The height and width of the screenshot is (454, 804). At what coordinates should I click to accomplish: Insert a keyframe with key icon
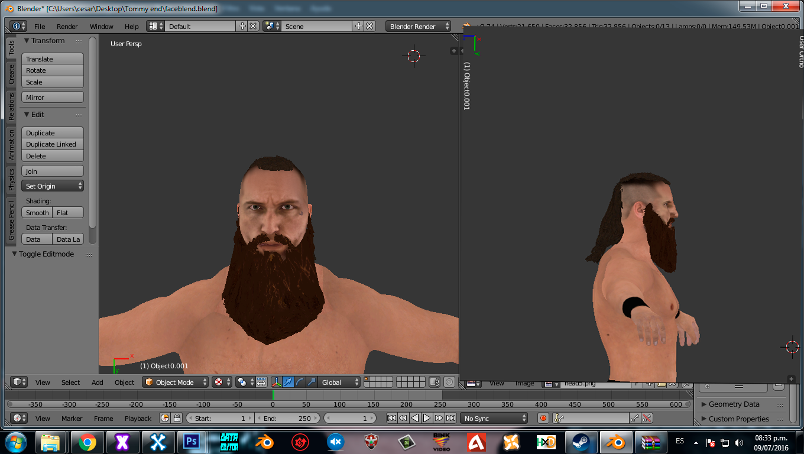[635, 418]
